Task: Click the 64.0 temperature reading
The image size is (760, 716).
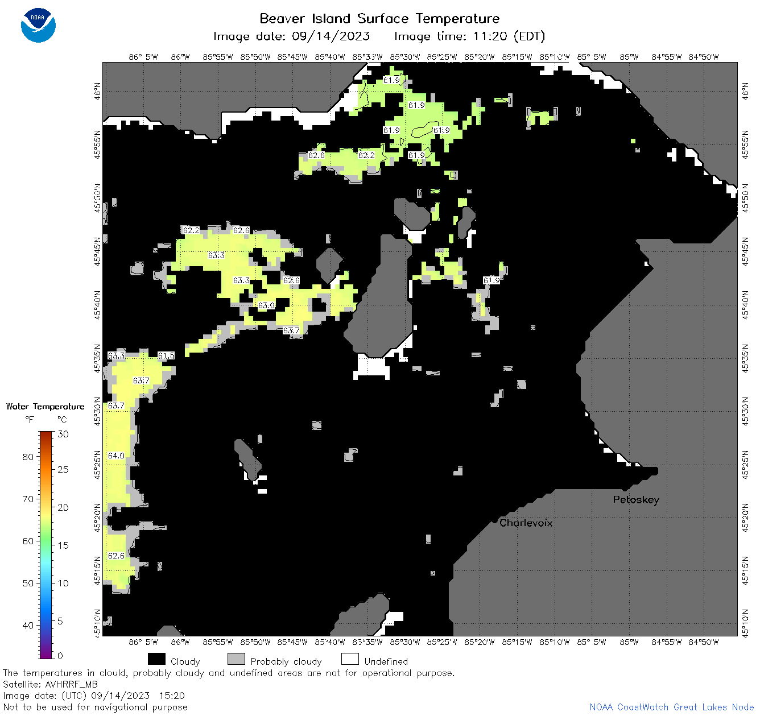Action: pos(116,456)
